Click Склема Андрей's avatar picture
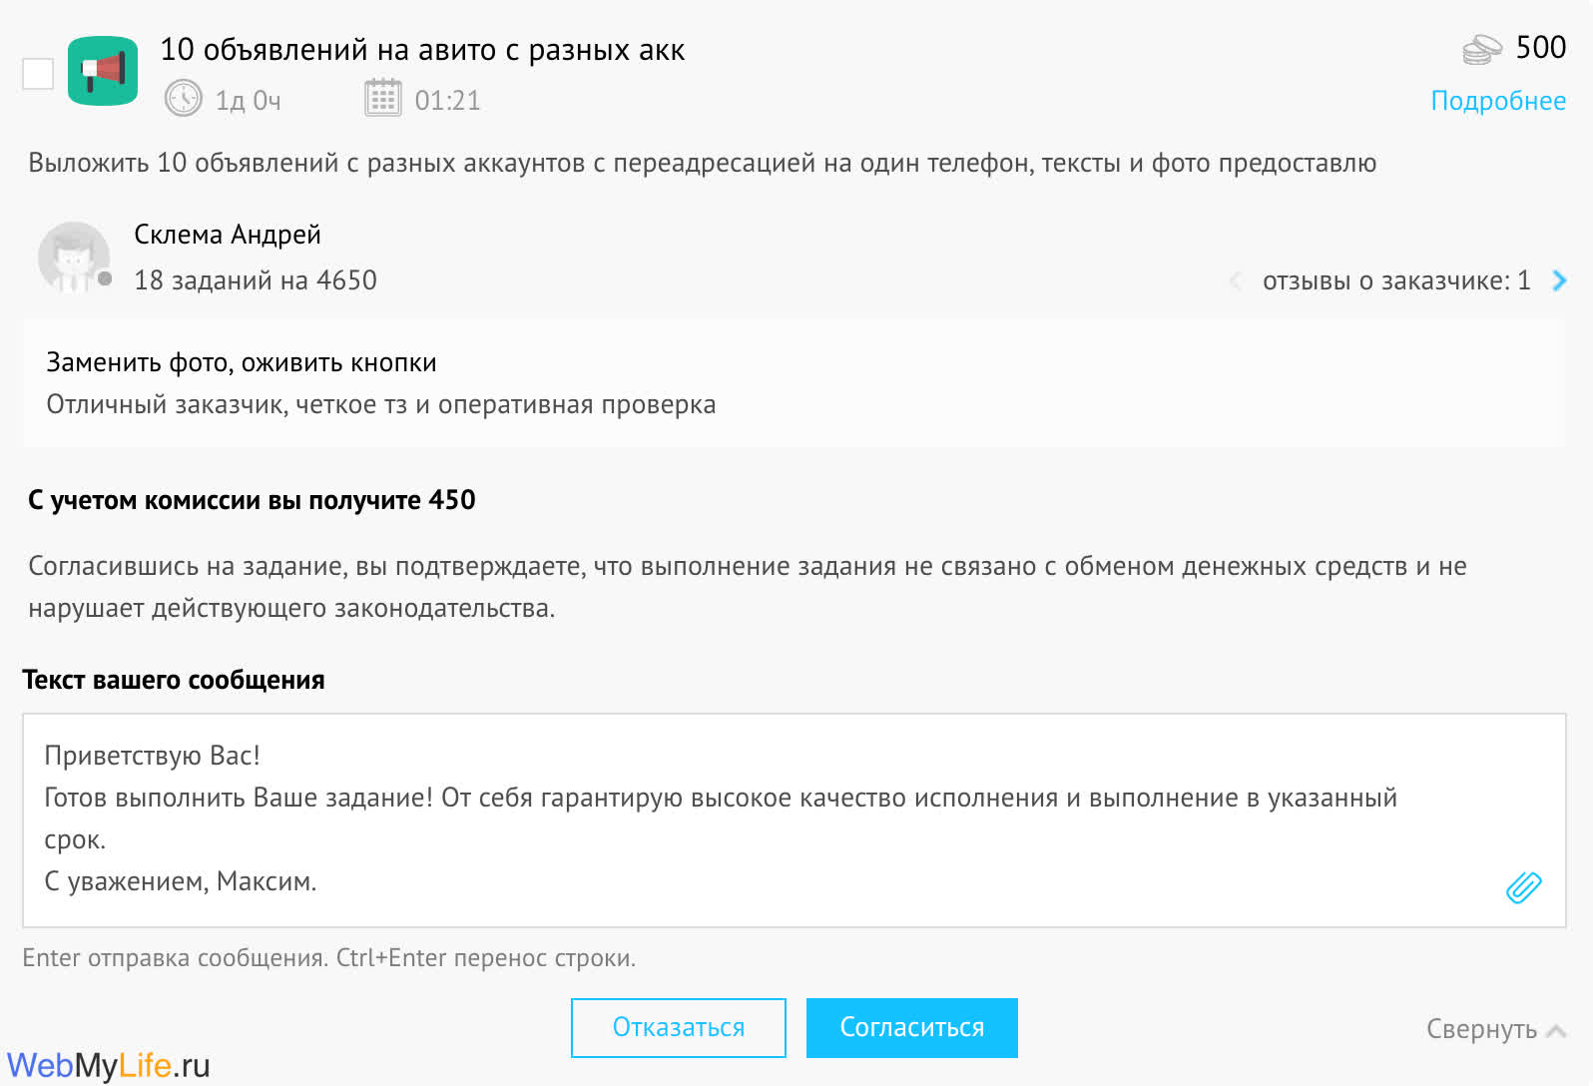The image size is (1593, 1086). [x=74, y=257]
